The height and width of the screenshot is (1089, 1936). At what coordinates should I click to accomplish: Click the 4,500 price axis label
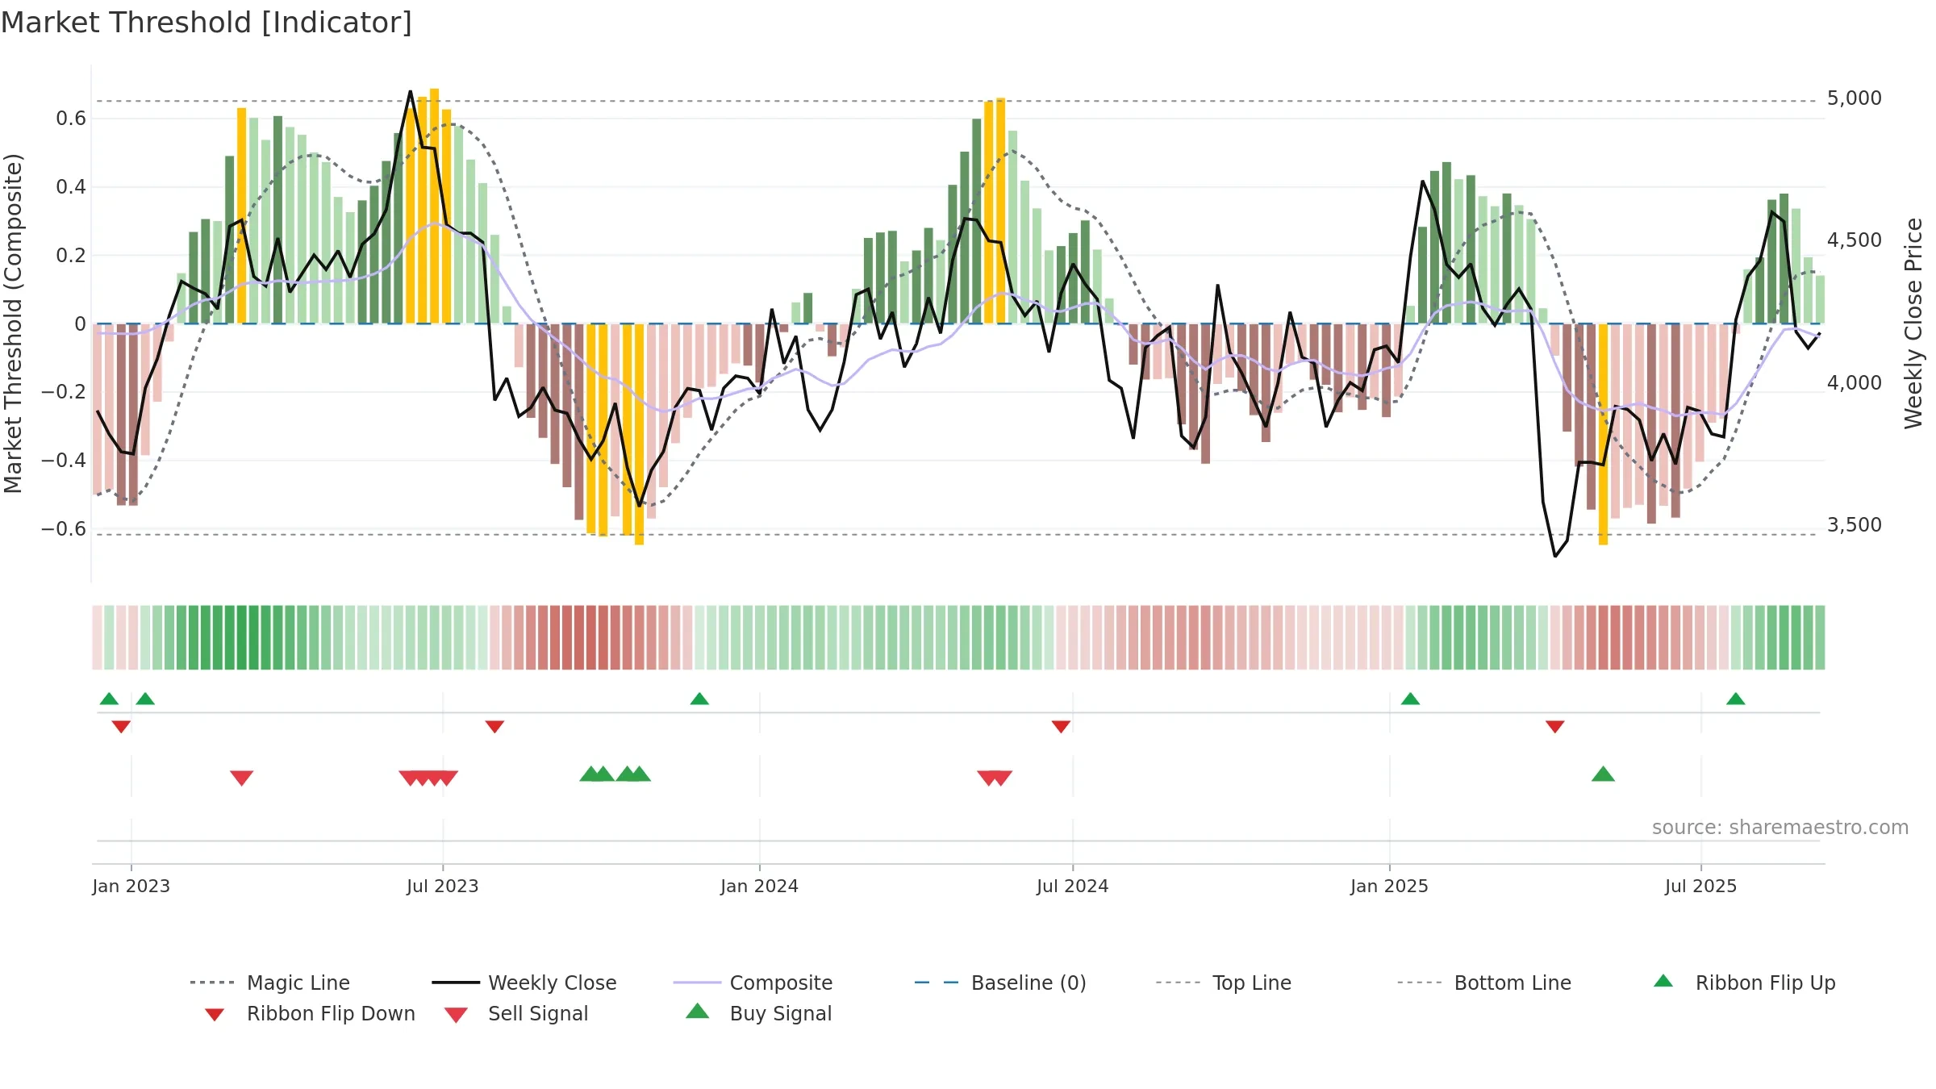tap(1854, 240)
